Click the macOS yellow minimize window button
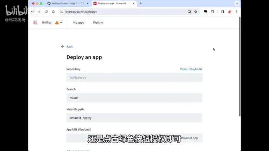269x151 pixels. point(37,3)
